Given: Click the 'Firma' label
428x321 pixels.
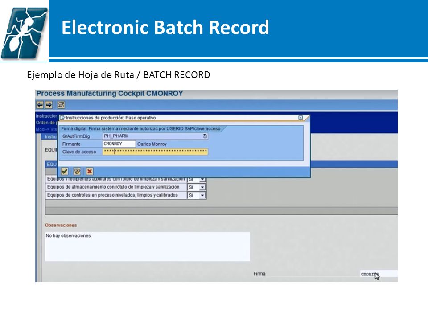Looking at the screenshot, I should pyautogui.click(x=259, y=273).
